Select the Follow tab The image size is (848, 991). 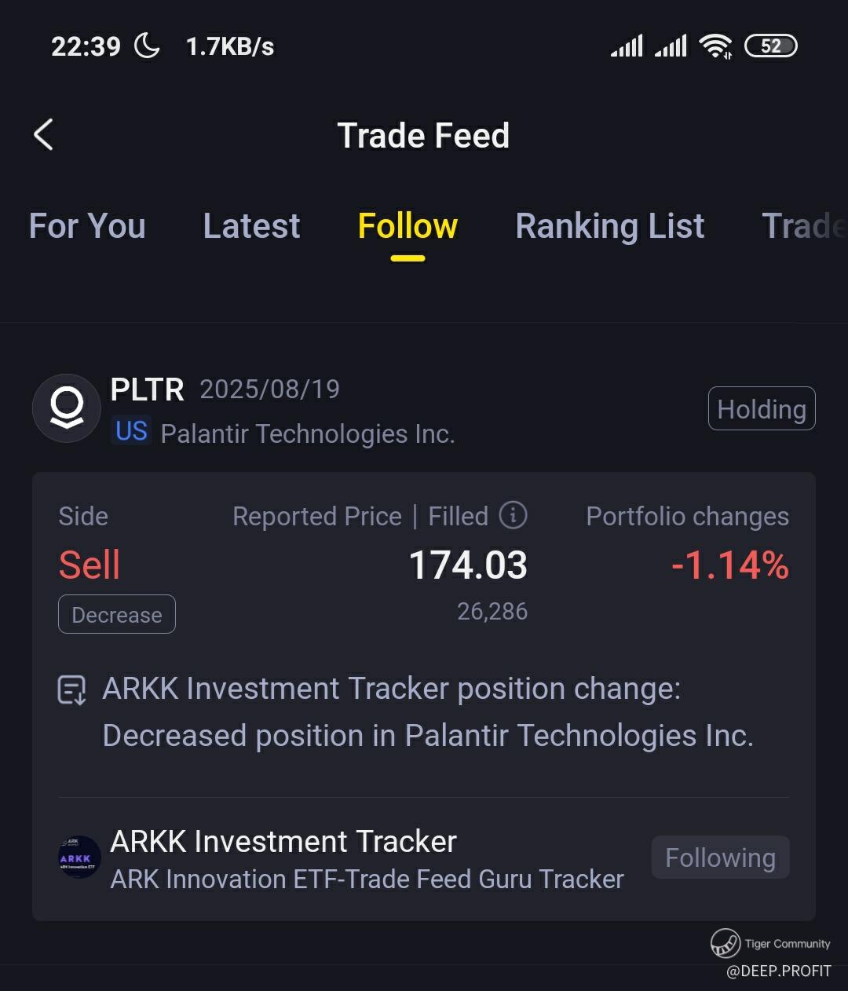click(408, 226)
